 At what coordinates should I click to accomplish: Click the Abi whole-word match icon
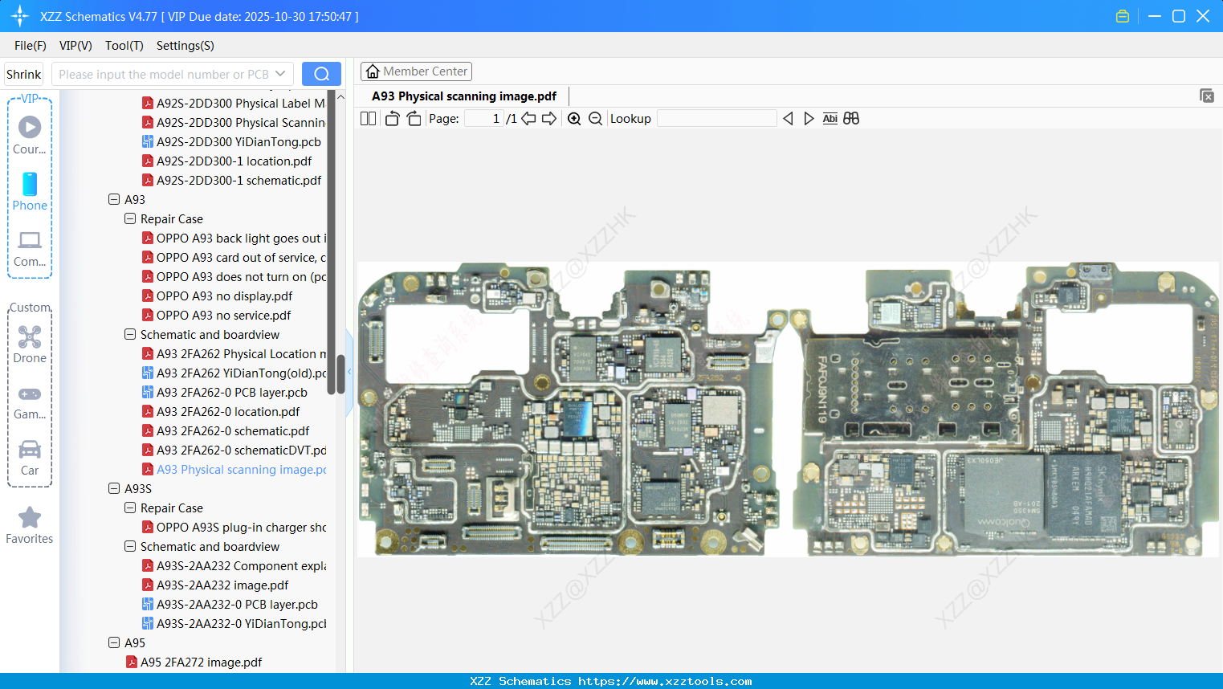coord(830,118)
